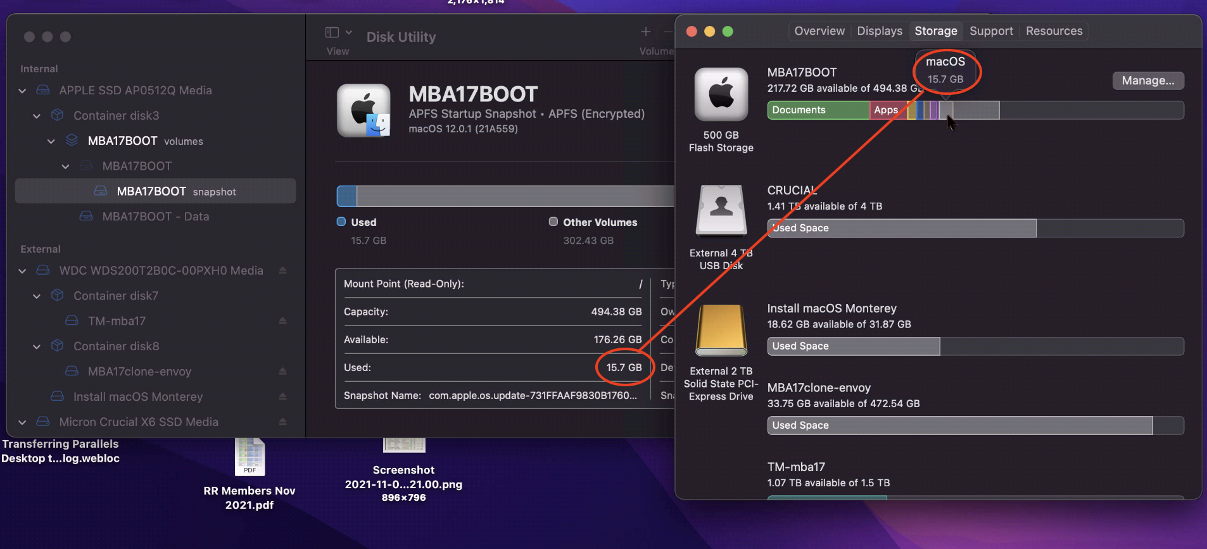Select the MBA17BOOT - Data volume
1207x549 pixels.
pyautogui.click(x=155, y=217)
